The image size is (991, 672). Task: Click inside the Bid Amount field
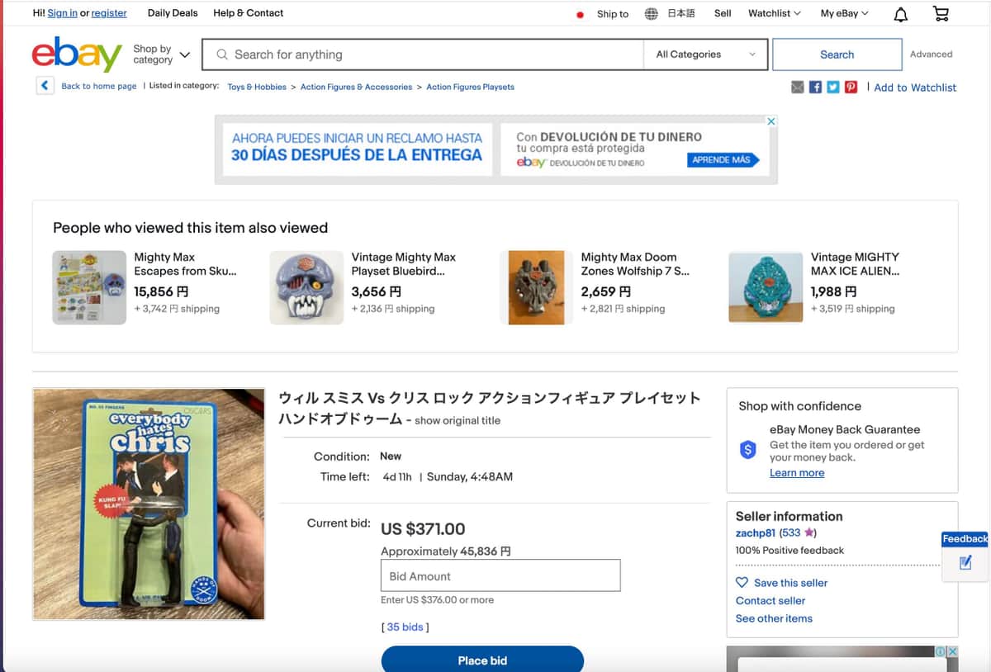click(500, 575)
